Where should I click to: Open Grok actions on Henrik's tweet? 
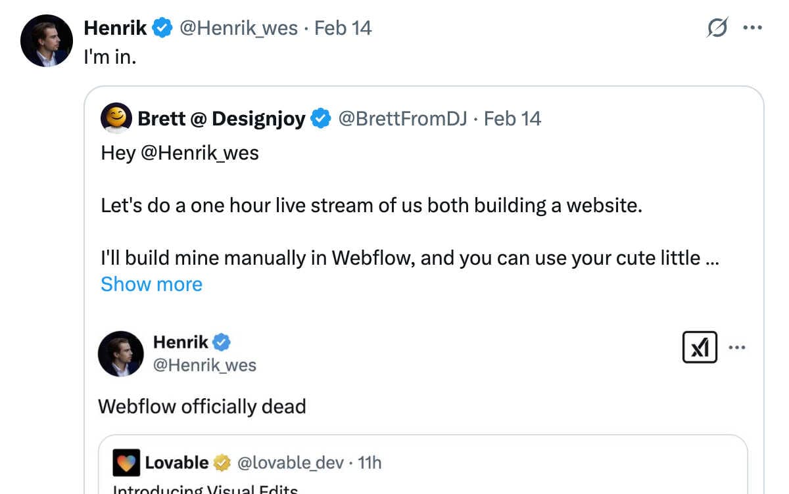[718, 28]
